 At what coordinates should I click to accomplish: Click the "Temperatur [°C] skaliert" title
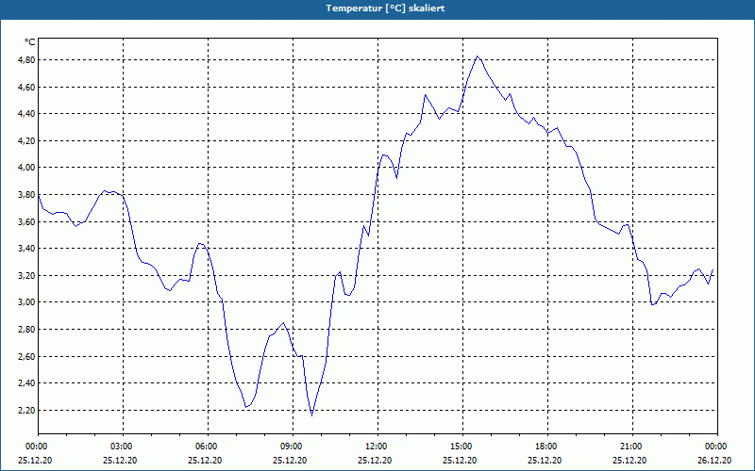[x=385, y=8]
